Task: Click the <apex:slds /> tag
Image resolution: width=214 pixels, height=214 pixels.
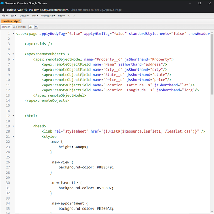Action: coord(38,44)
